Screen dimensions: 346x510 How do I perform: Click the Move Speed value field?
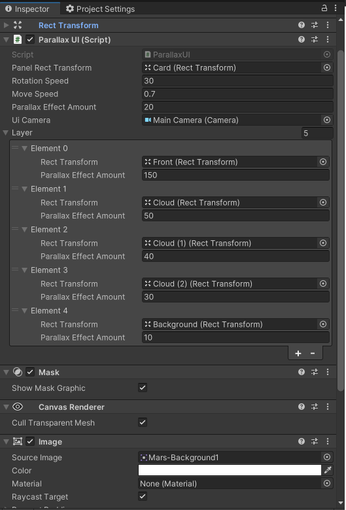pyautogui.click(x=237, y=94)
